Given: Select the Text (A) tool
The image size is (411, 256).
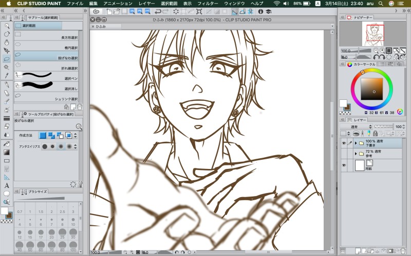Looking at the screenshot, I should click(x=7, y=185).
